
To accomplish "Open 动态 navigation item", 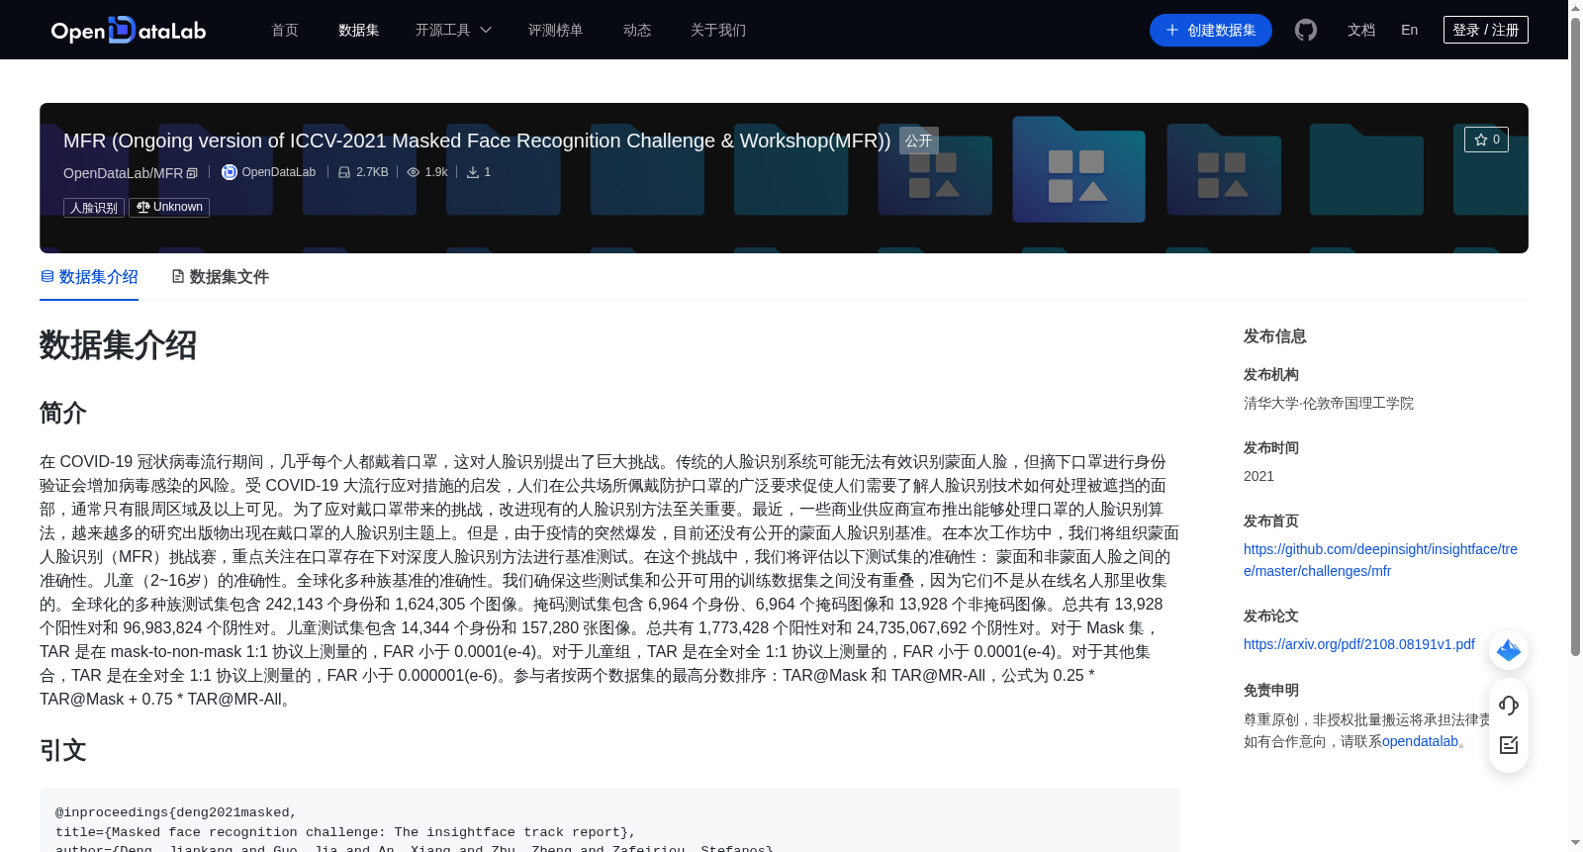I will (x=637, y=30).
